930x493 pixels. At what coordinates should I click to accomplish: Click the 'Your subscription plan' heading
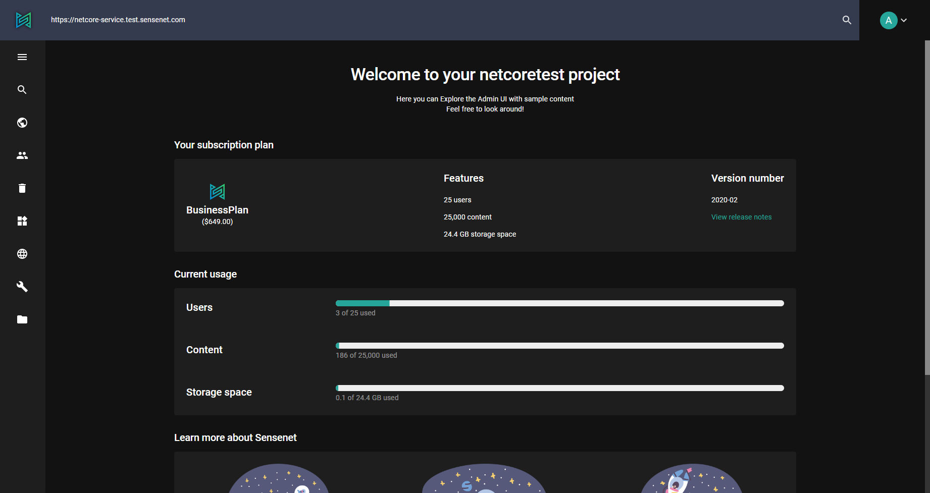coord(224,145)
